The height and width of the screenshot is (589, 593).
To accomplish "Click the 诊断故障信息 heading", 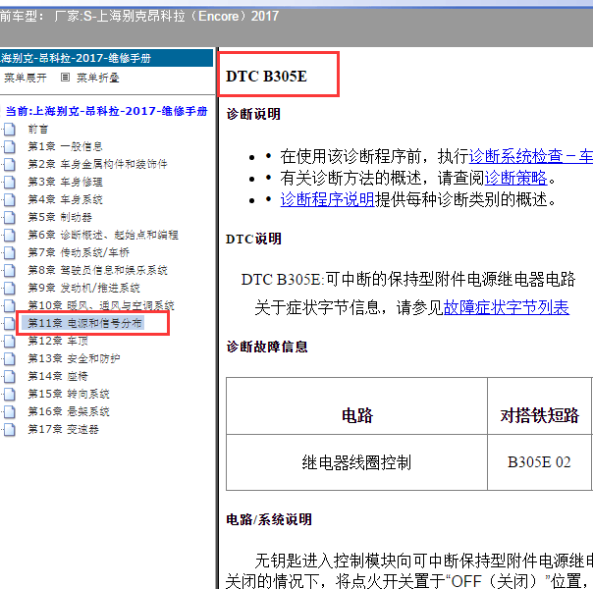I will (x=267, y=347).
